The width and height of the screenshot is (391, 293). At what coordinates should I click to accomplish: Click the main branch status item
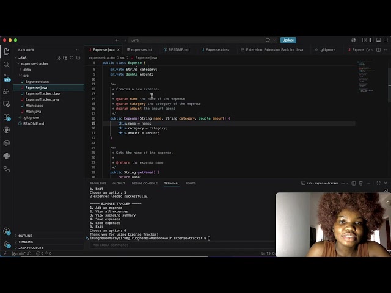19,253
